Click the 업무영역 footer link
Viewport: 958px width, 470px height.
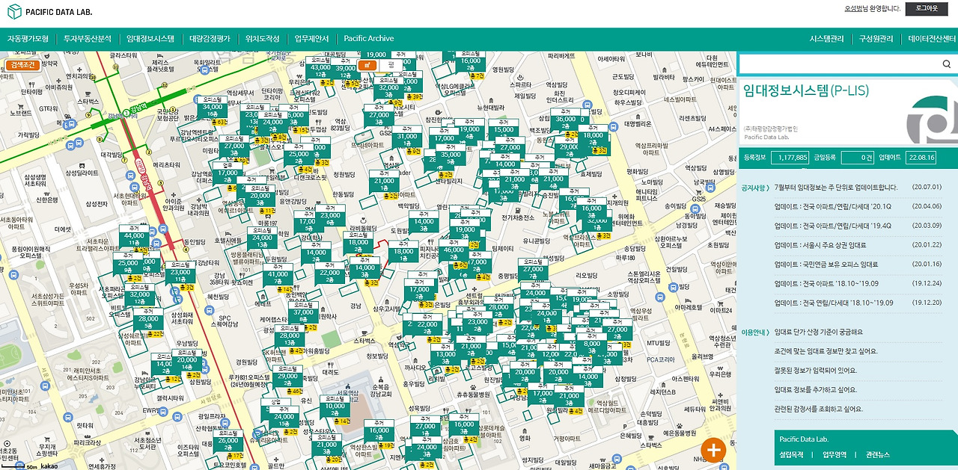pos(835,454)
